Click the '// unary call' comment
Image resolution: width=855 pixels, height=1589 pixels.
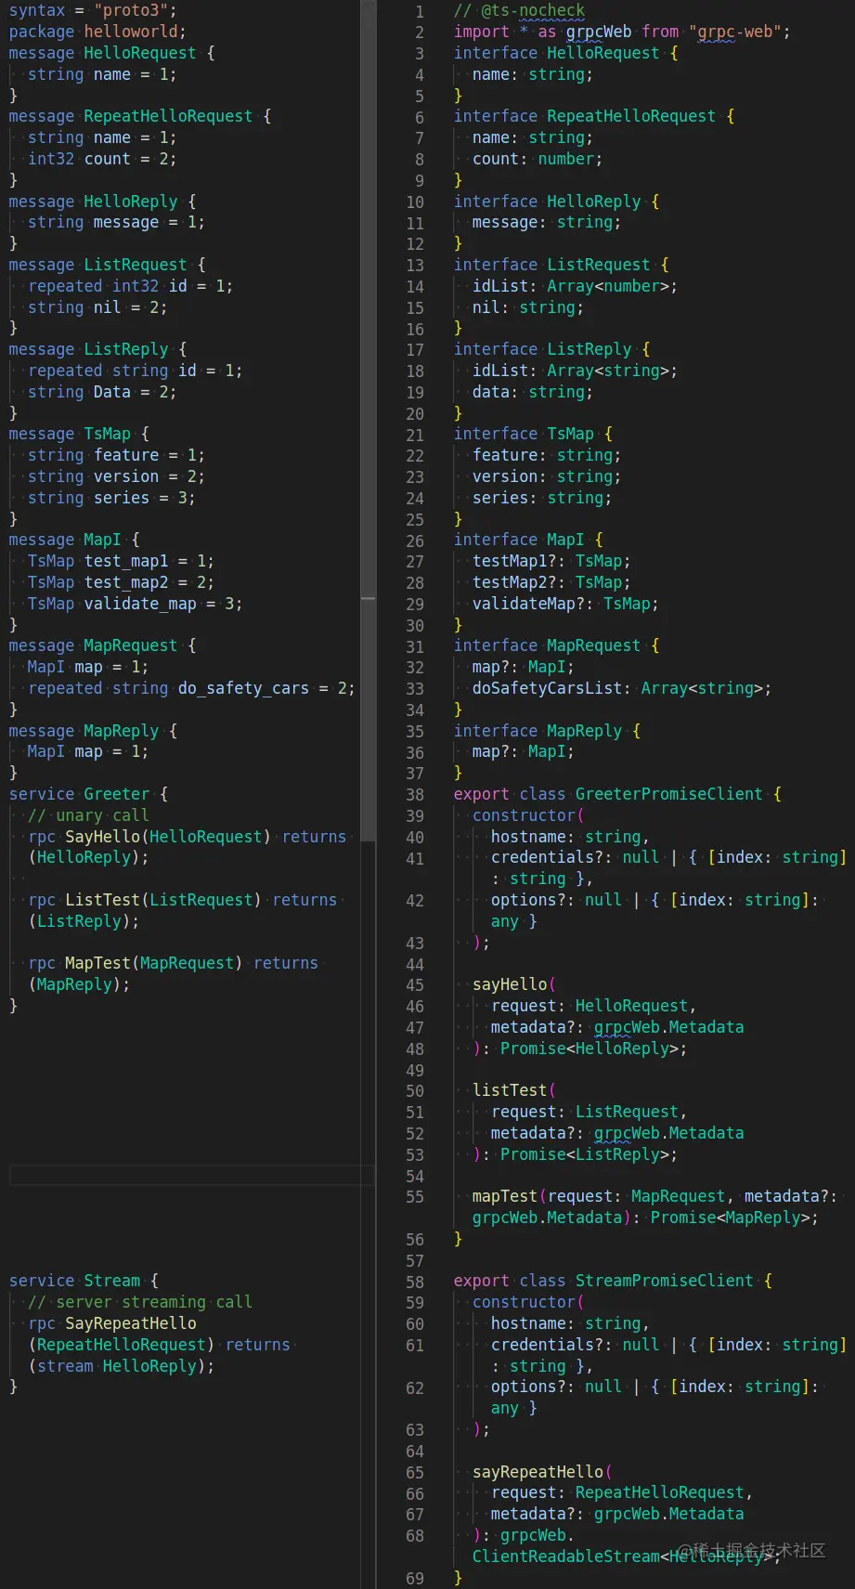click(88, 815)
